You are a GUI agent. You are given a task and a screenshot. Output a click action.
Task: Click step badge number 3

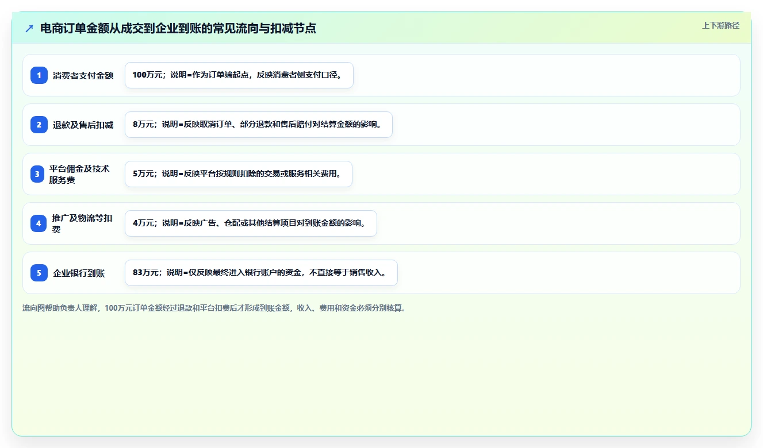(x=37, y=174)
